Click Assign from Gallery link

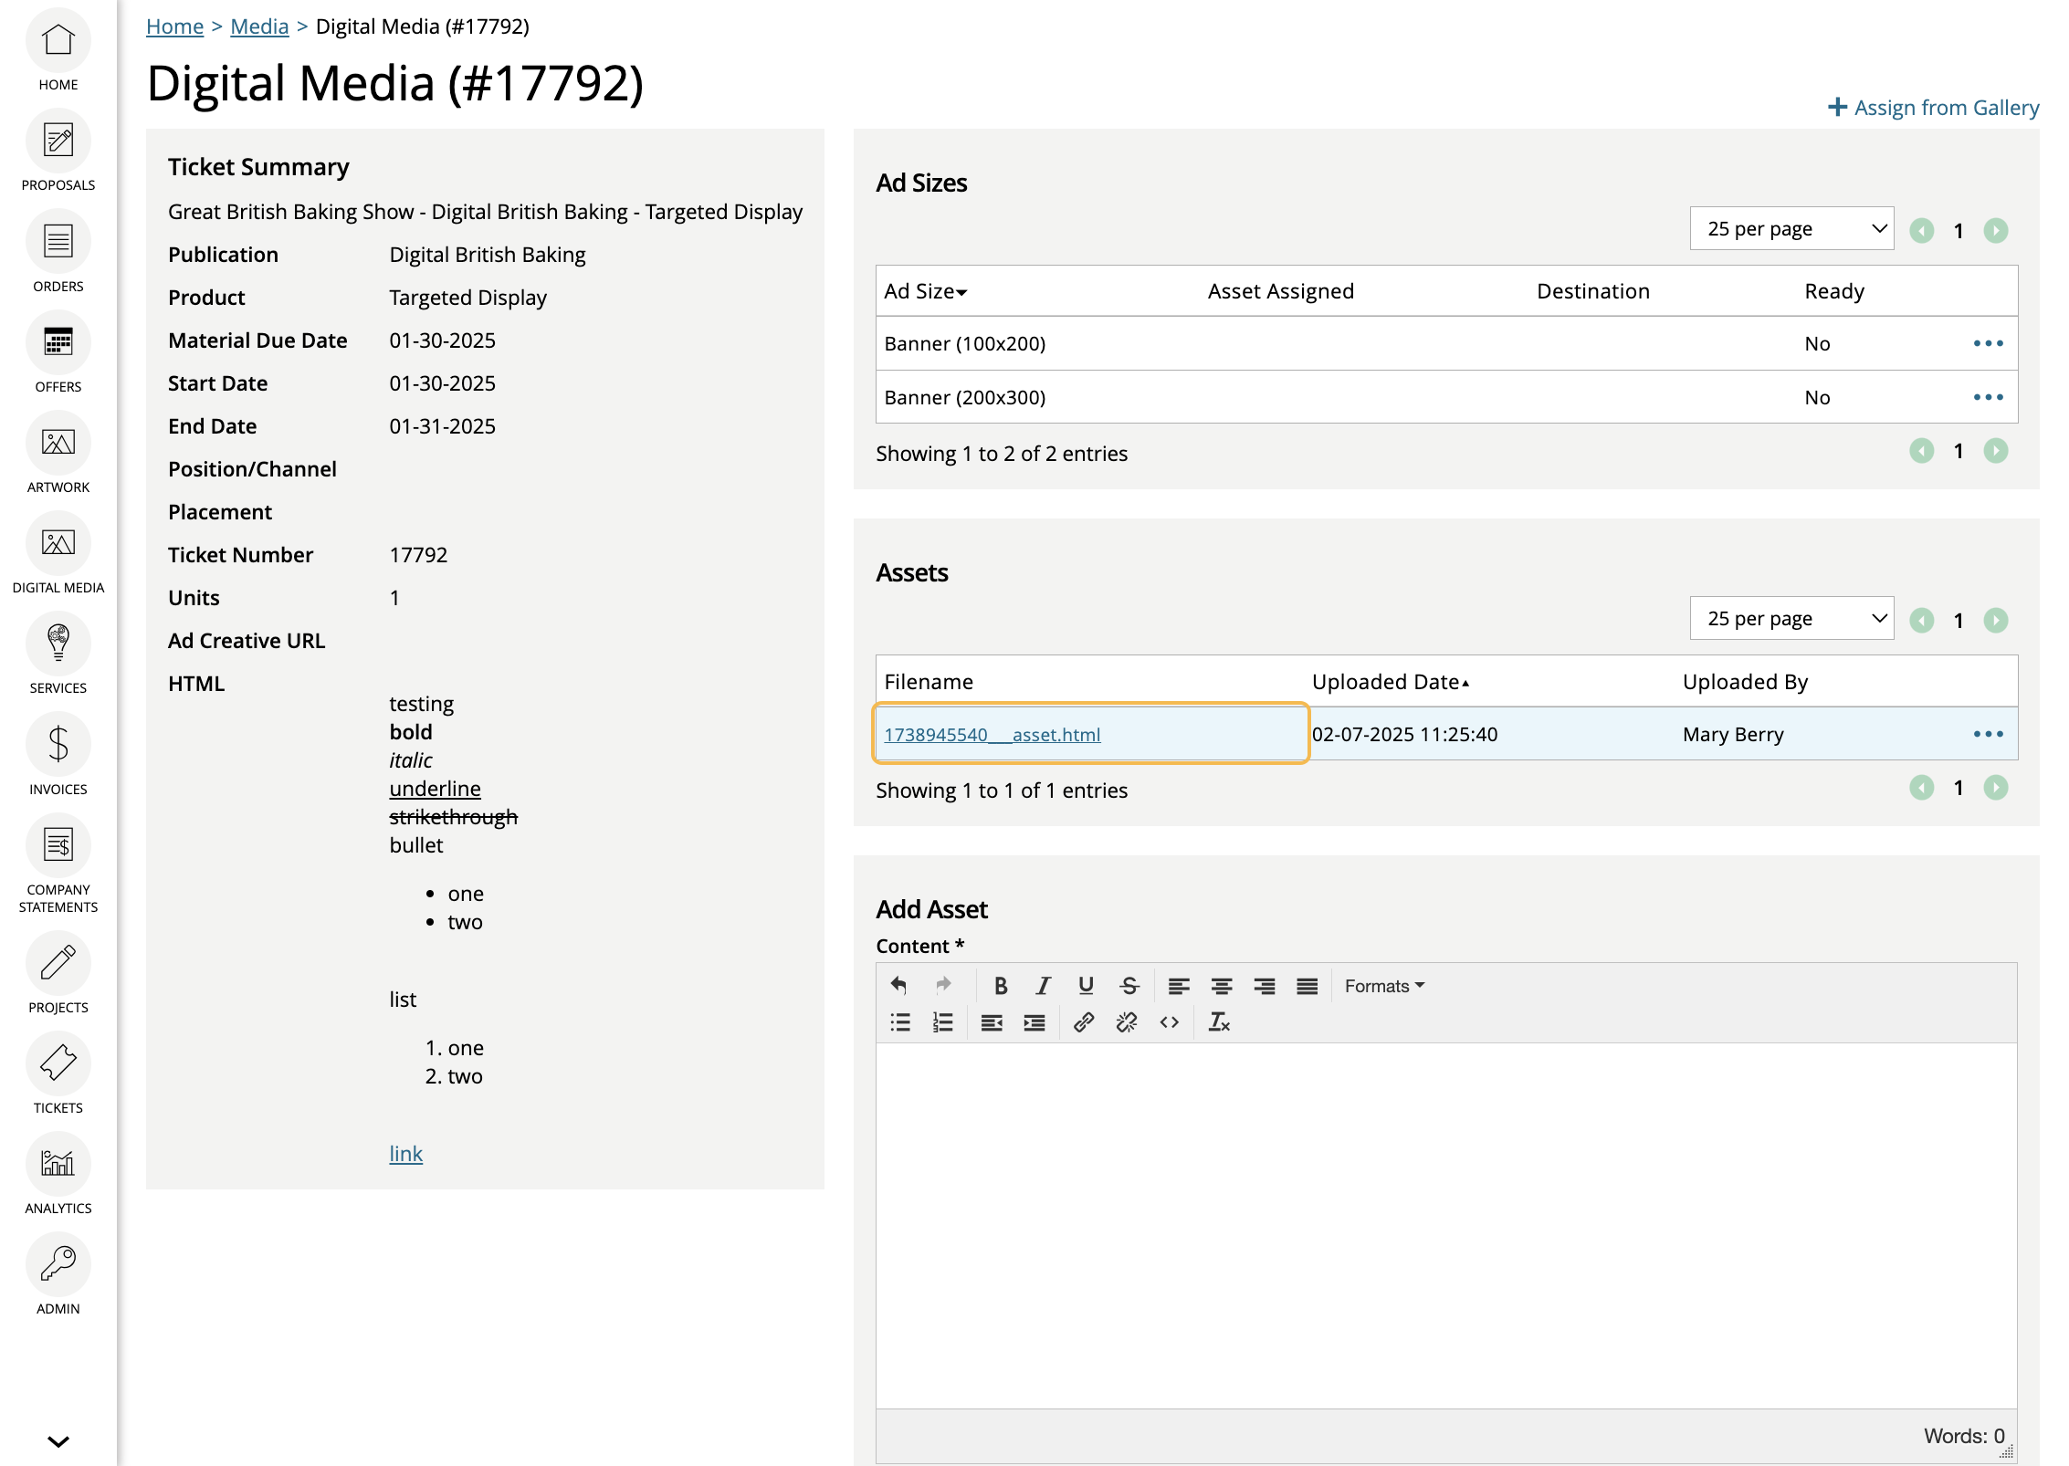tap(1934, 108)
